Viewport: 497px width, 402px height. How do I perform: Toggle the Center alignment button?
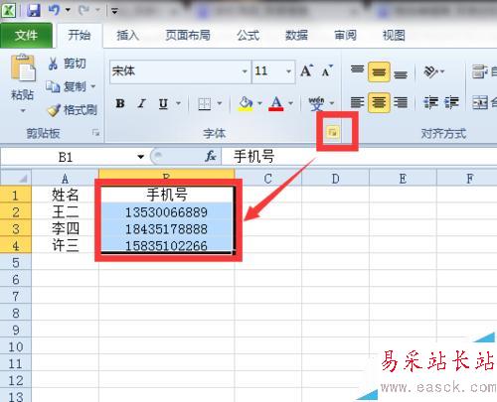coord(379,102)
